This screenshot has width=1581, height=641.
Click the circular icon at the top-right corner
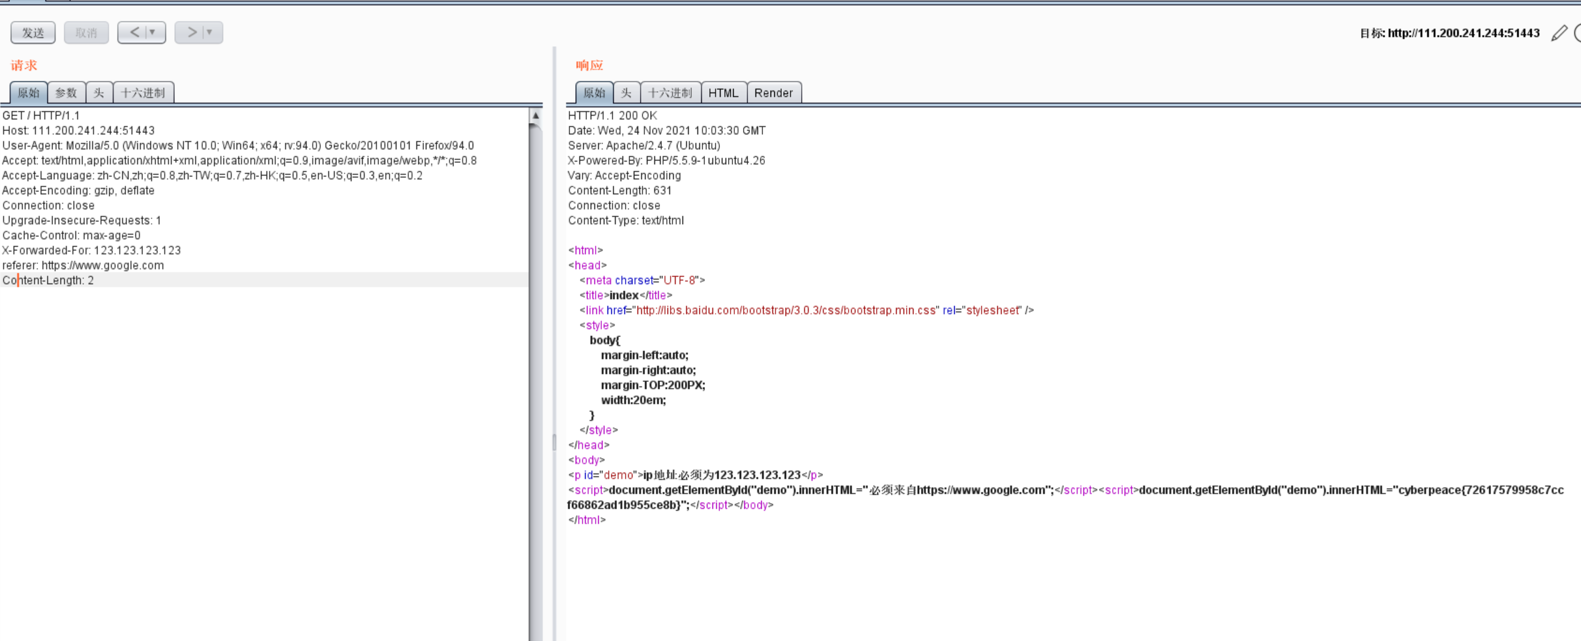coord(1579,32)
